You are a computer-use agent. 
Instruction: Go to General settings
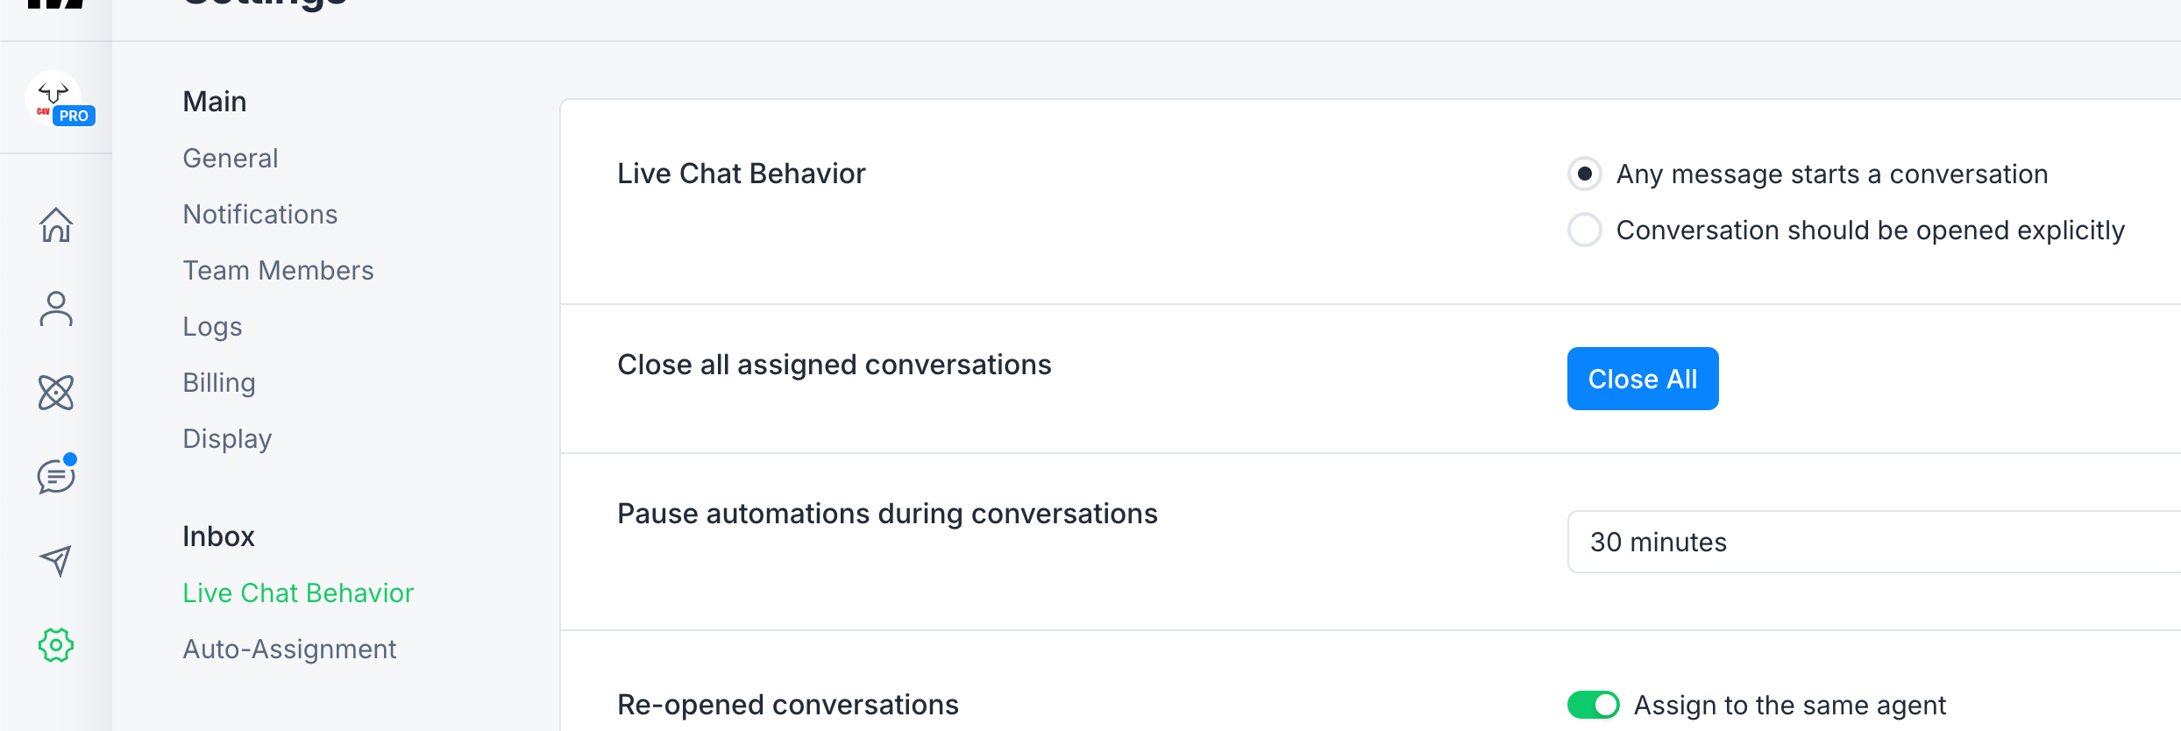tap(230, 159)
